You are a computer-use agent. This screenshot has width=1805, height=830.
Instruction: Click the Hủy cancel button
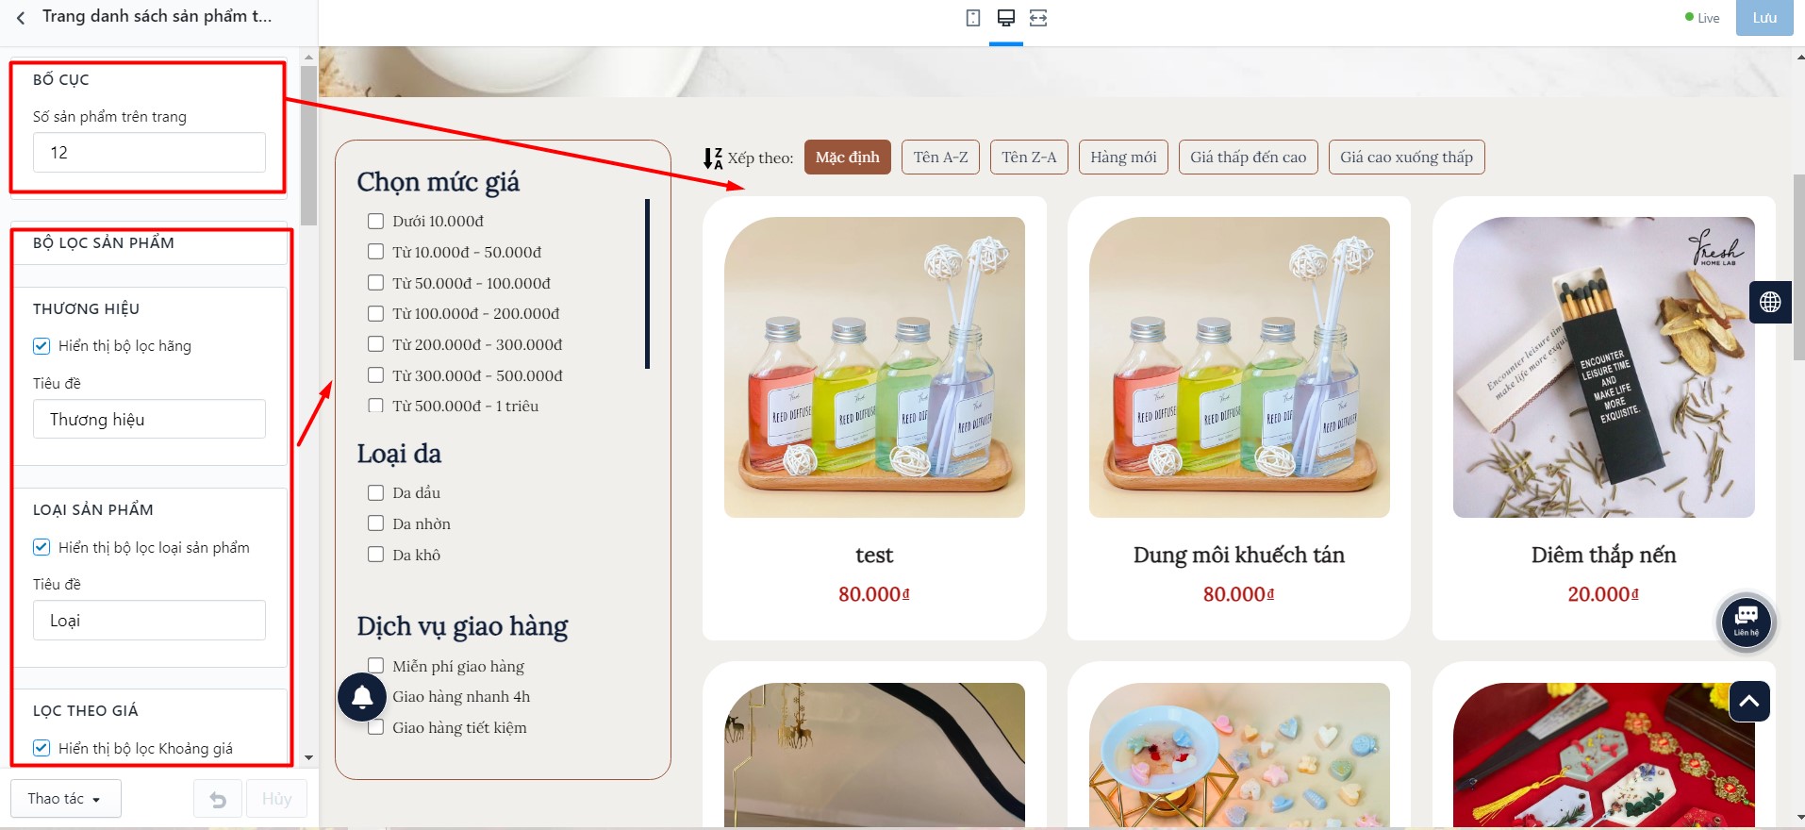pos(276,799)
